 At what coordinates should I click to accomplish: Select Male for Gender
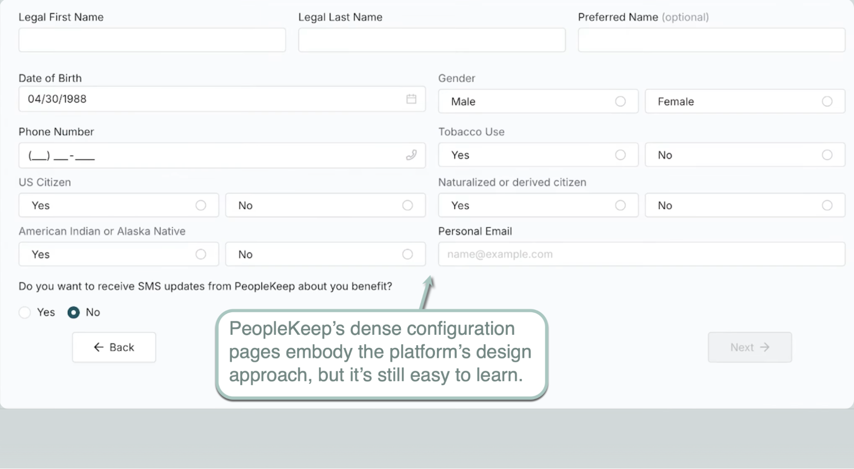point(620,101)
